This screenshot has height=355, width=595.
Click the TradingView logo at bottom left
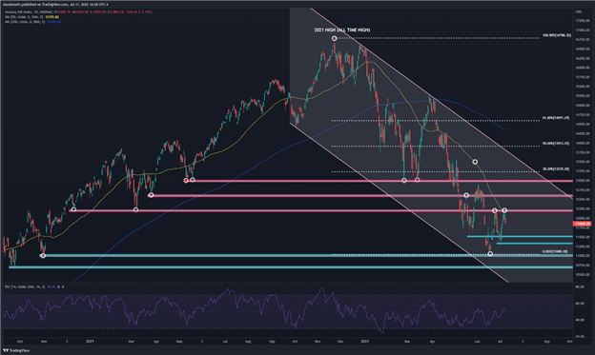point(16,350)
